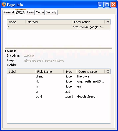This screenshot has width=118, height=131.
Task: Select form row named f
Action: pyautogui.click(x=59, y=27)
